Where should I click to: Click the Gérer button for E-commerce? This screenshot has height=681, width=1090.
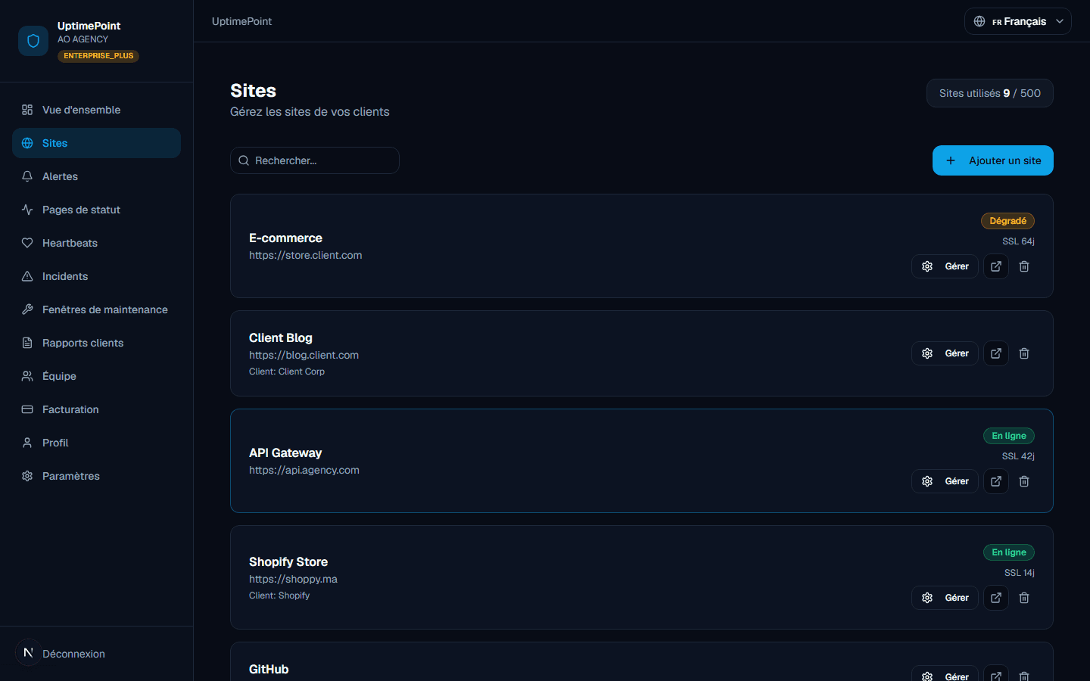click(945, 266)
